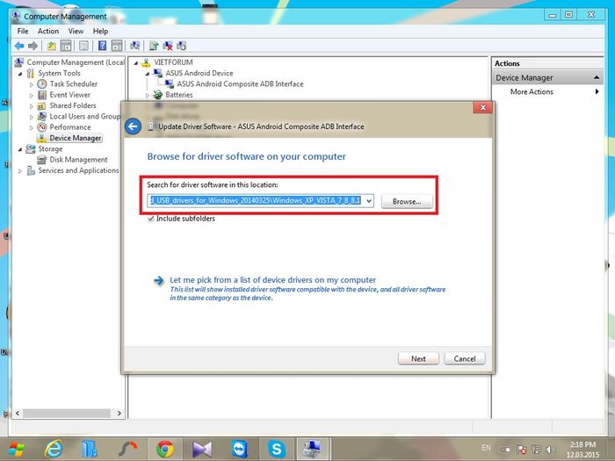Click the Disable device toolbar icon
Screen dimensions: 615x461
[181, 46]
